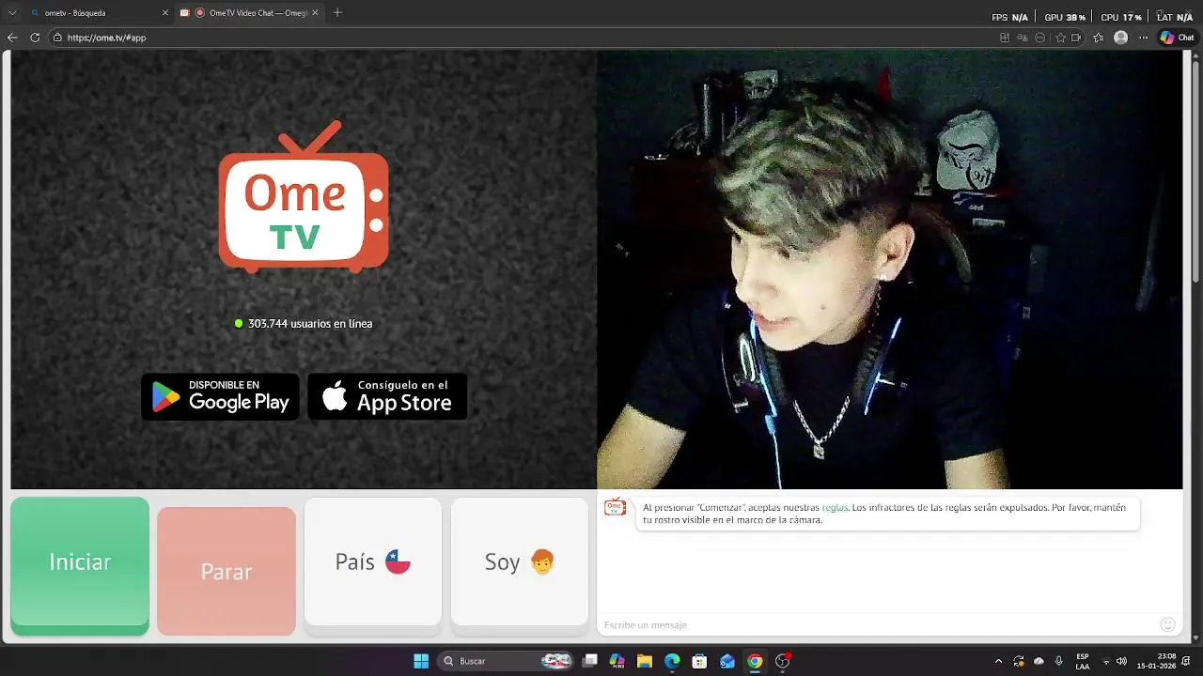Open the tab actions menu chevron
Viewport: 1203px width, 676px height.
[12, 13]
